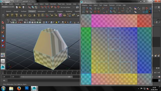
Task: Create a polygon pipe from the shelf
Action: 38,15
